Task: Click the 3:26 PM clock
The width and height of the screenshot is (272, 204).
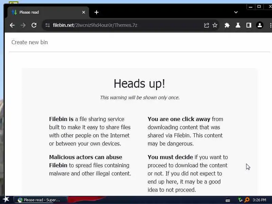Action: [259, 200]
